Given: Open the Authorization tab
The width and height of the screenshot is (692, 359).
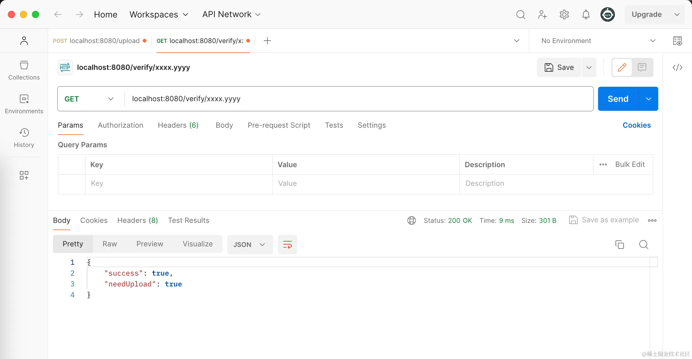Looking at the screenshot, I should (120, 125).
